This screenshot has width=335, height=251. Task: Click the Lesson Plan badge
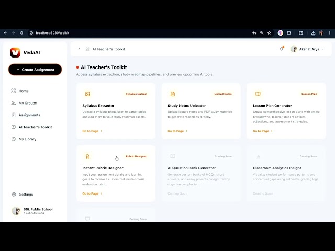click(309, 94)
